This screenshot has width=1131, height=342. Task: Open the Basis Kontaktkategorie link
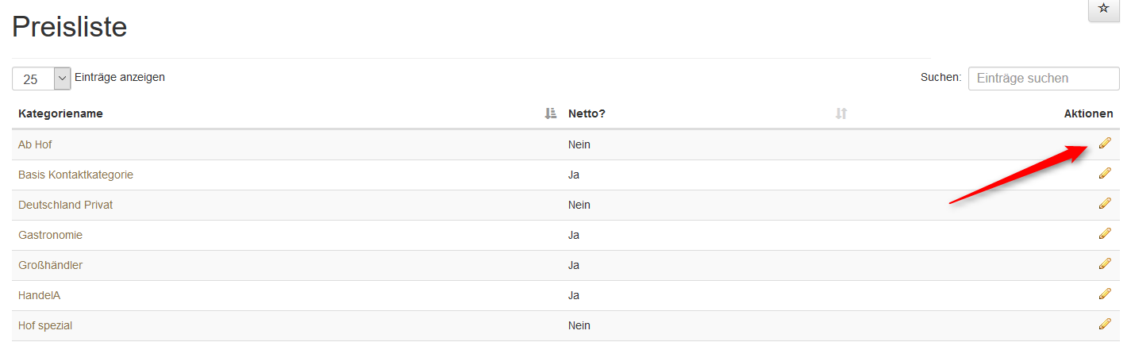tap(75, 175)
